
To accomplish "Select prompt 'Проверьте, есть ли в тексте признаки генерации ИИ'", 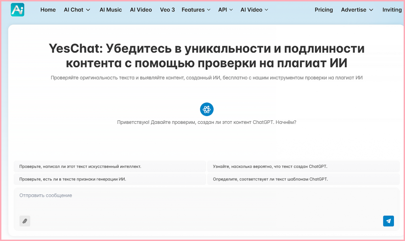I will click(x=110, y=179).
